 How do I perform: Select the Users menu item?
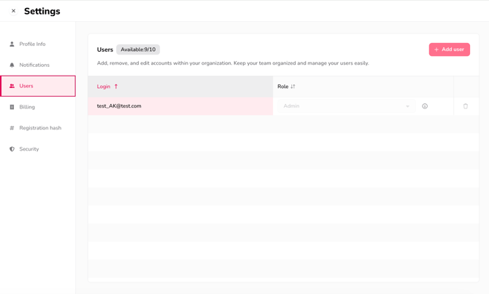tap(38, 86)
